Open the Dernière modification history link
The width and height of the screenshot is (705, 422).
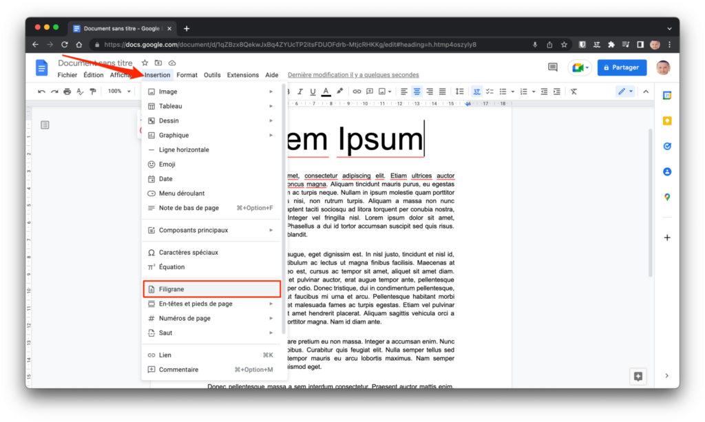pyautogui.click(x=352, y=75)
